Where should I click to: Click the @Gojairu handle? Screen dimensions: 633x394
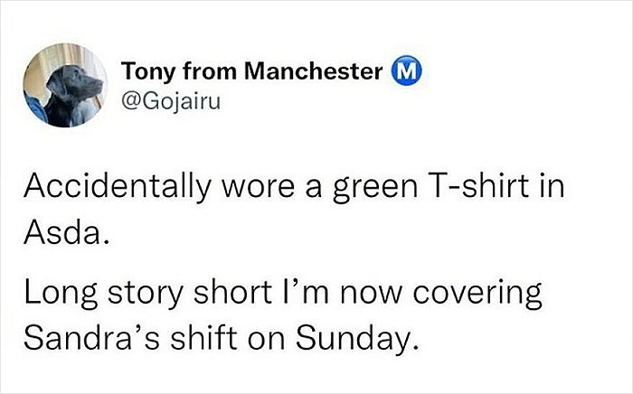(x=170, y=99)
